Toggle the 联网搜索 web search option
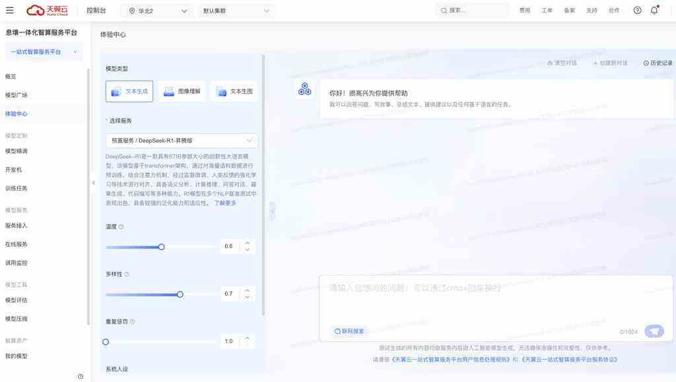 click(x=349, y=331)
